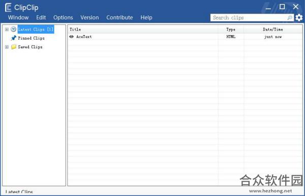This screenshot has height=196, width=305.
Task: Click the search magnifier icon
Action: click(x=290, y=18)
